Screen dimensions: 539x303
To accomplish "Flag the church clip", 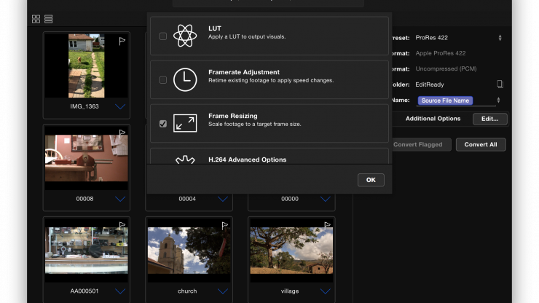I will click(224, 225).
